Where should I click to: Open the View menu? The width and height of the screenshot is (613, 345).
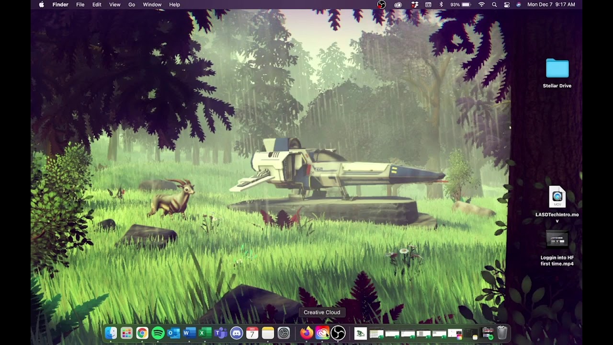(115, 4)
